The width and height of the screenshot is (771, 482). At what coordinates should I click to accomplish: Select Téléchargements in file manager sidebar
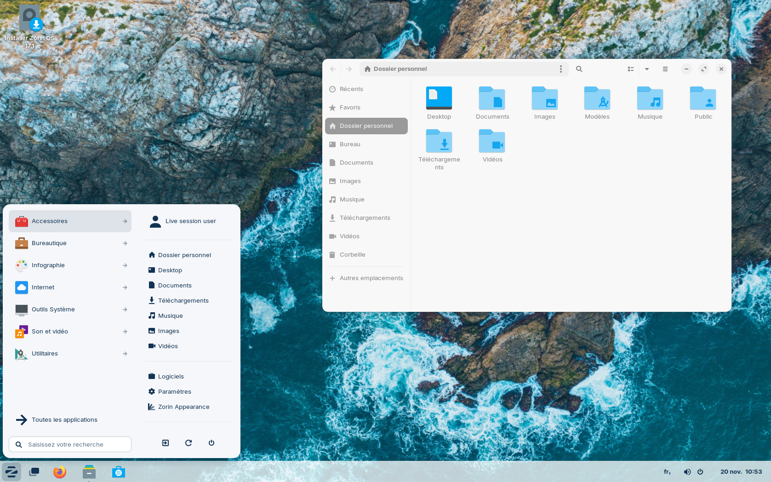point(366,218)
